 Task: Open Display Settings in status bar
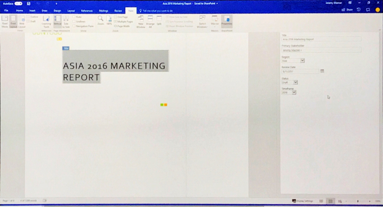(x=303, y=201)
